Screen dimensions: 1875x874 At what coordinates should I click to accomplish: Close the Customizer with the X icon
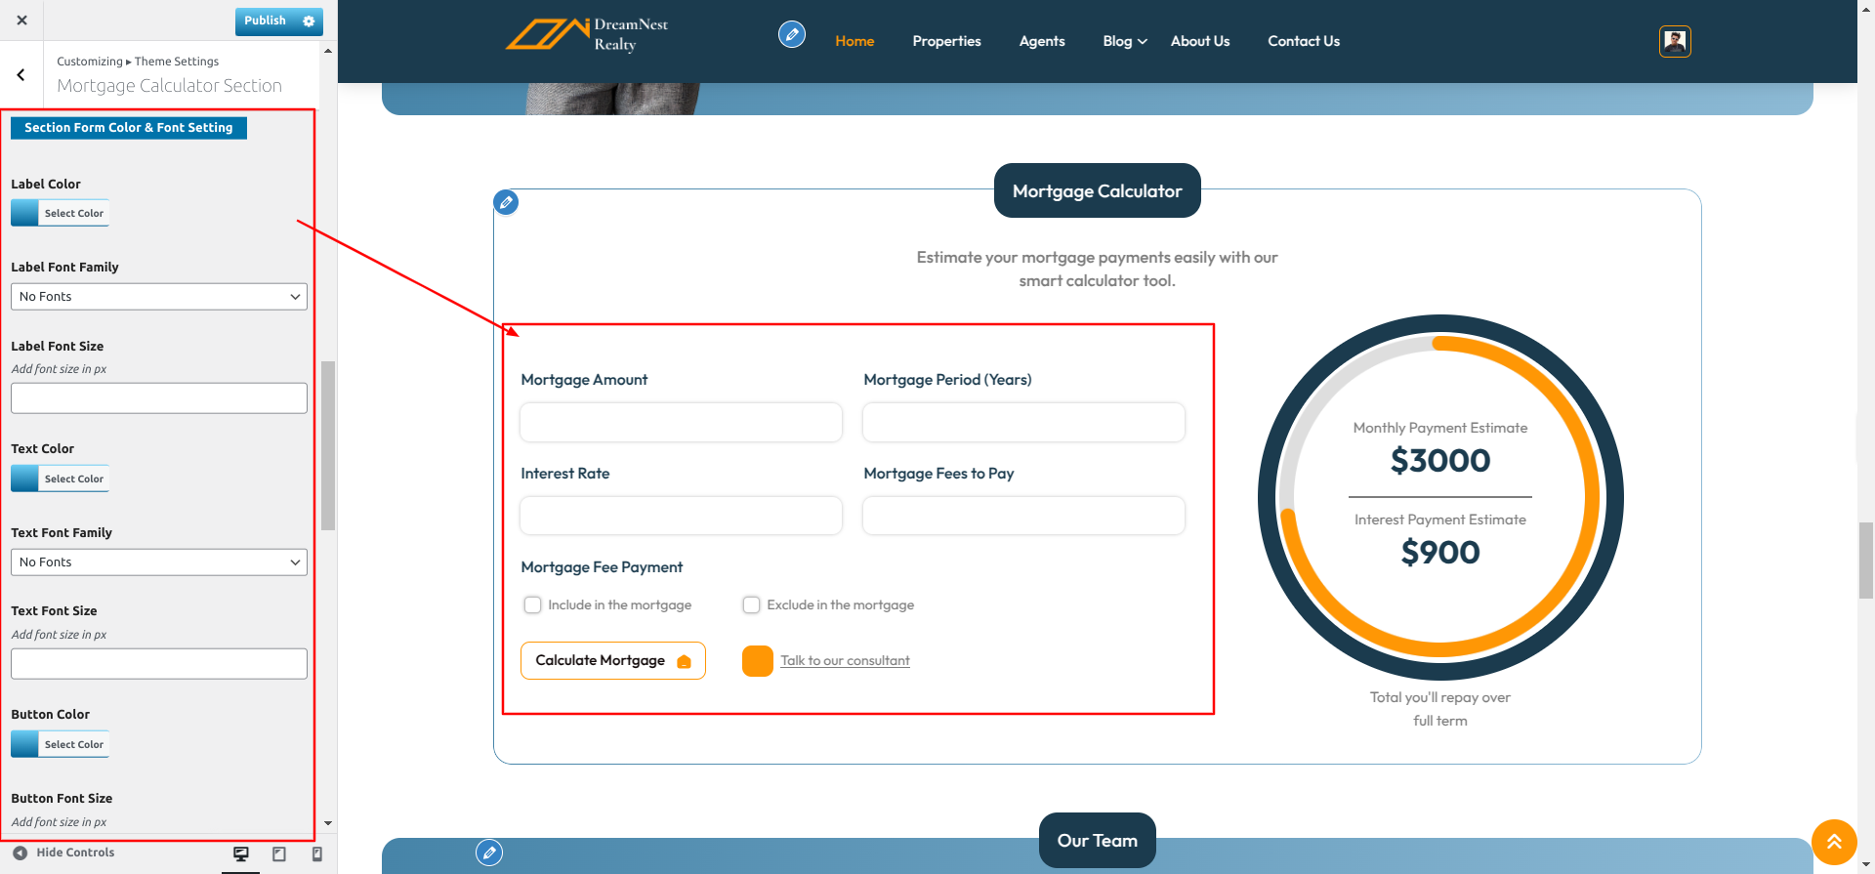point(21,20)
